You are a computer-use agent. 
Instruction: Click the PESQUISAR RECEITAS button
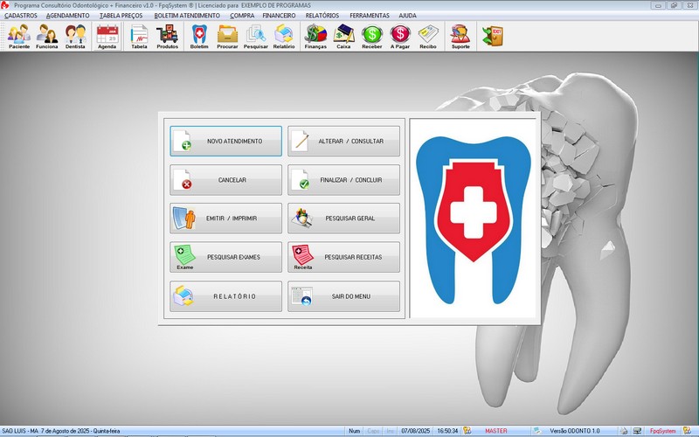pos(344,257)
